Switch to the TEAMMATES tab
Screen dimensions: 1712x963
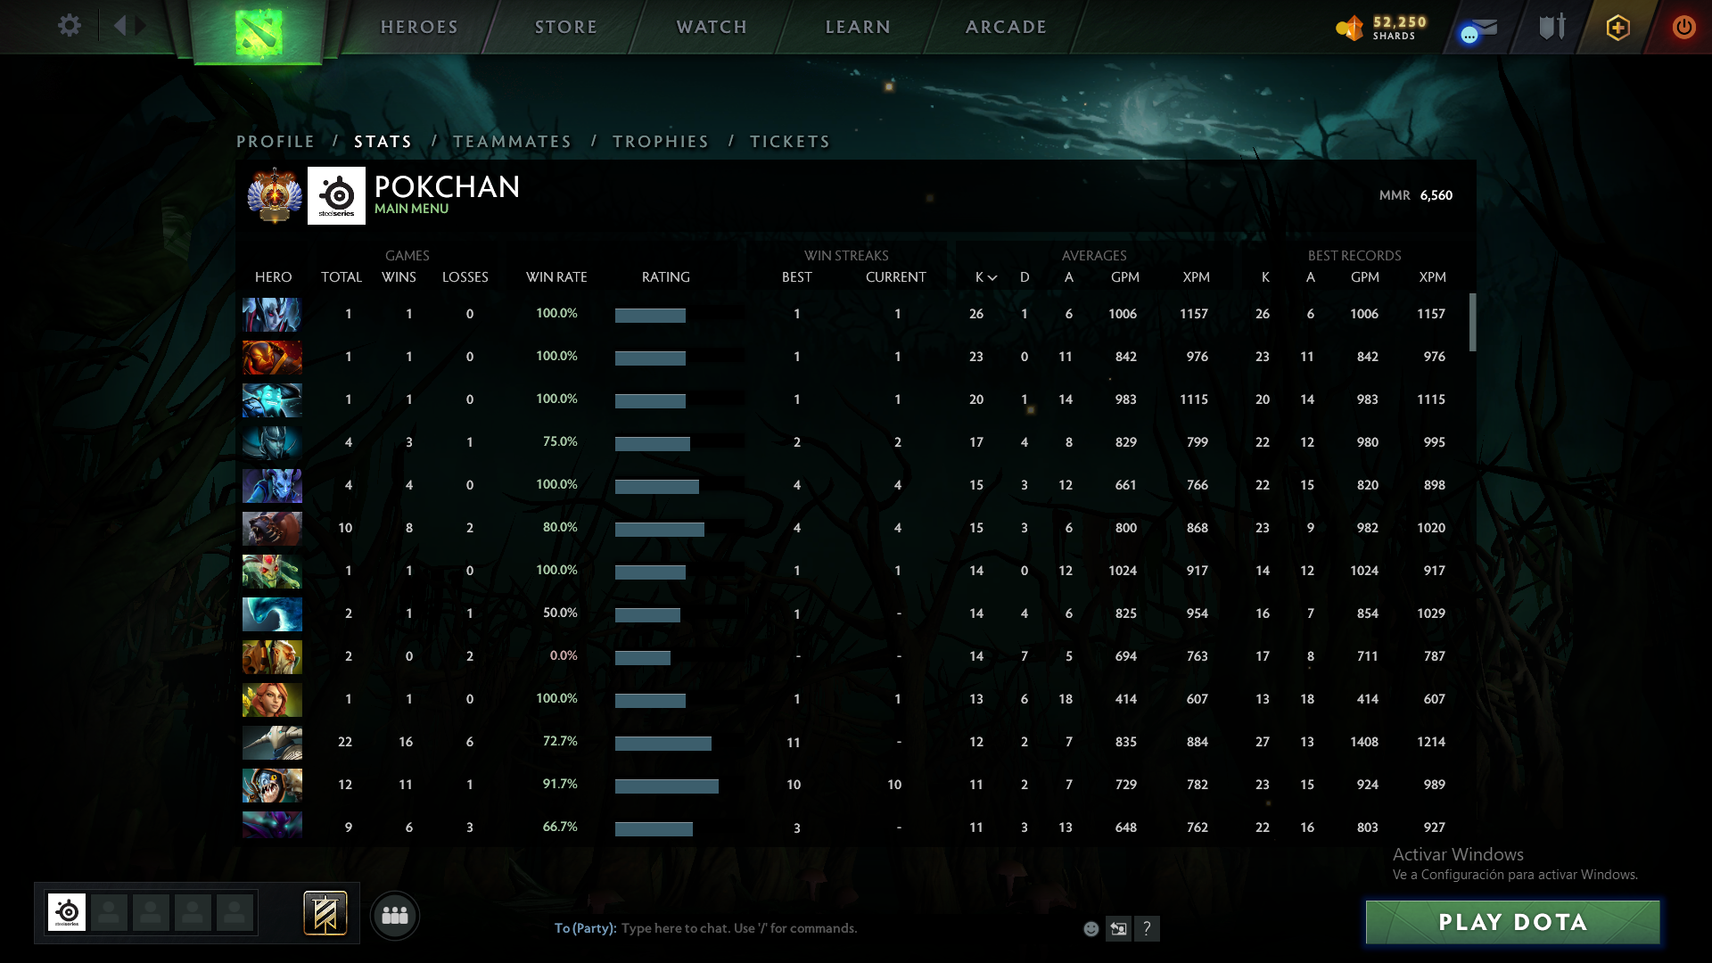512,142
